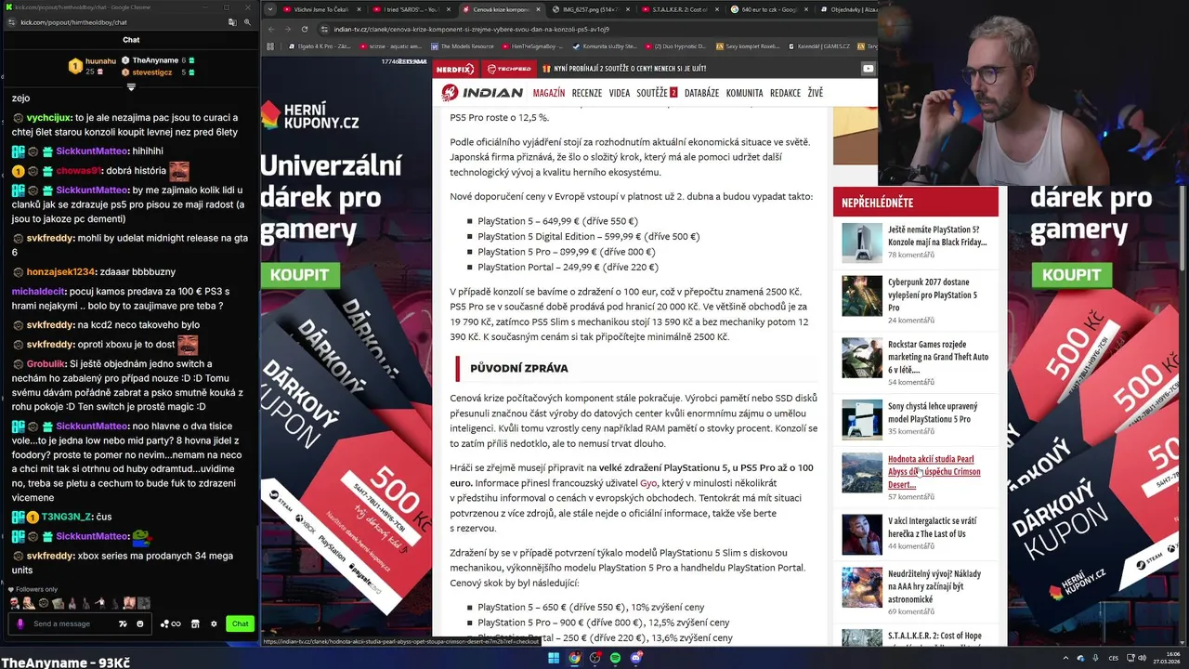Open Sony lehce upravený PS5 Pro article
The width and height of the screenshot is (1189, 669).
click(x=933, y=413)
